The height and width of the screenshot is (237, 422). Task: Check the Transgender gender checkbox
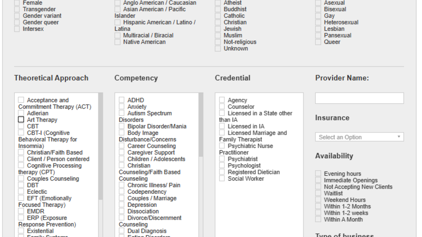pos(17,9)
